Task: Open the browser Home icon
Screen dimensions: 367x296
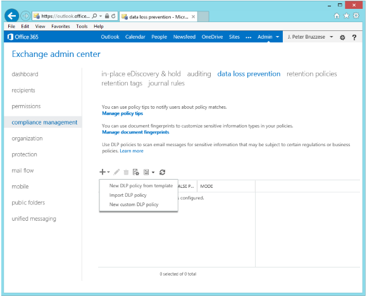Action: pyautogui.click(x=337, y=16)
